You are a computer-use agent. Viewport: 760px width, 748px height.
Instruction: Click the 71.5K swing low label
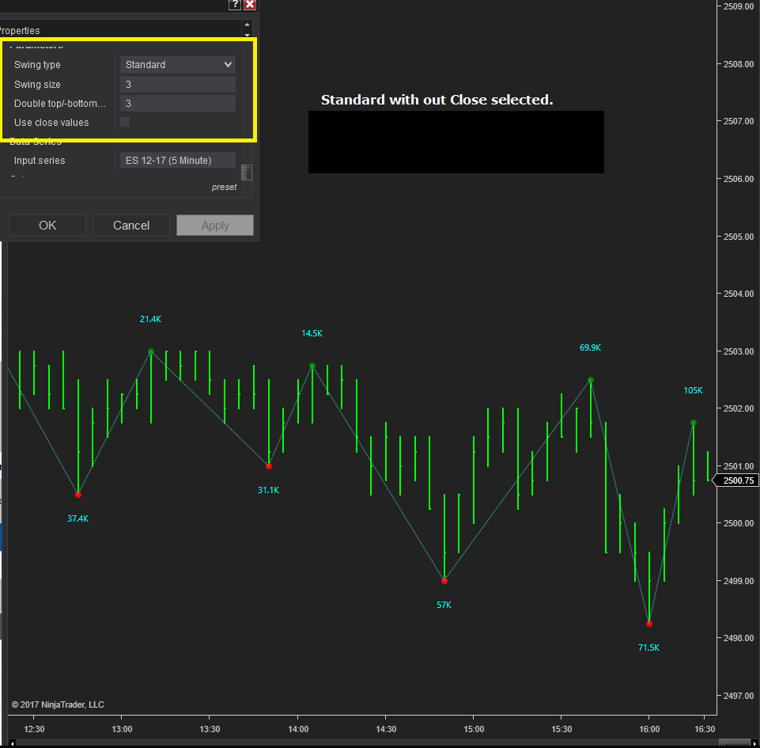(x=649, y=647)
